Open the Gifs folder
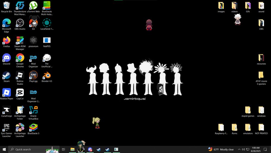Image resolution: width=271 pixels, height=153 pixels. tap(248, 7)
